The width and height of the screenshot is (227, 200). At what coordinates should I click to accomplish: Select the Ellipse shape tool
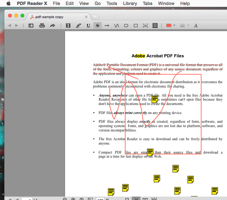pyautogui.click(x=126, y=26)
